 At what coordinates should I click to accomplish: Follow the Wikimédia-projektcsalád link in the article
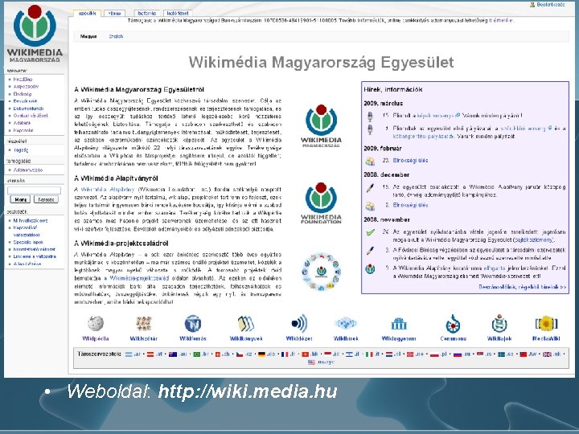tap(136, 278)
